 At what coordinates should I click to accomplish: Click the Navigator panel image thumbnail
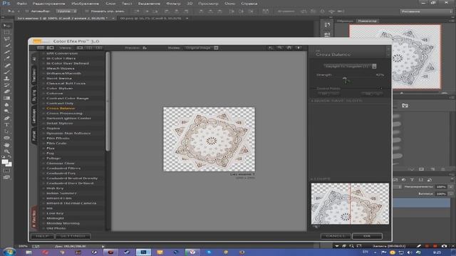click(x=395, y=57)
